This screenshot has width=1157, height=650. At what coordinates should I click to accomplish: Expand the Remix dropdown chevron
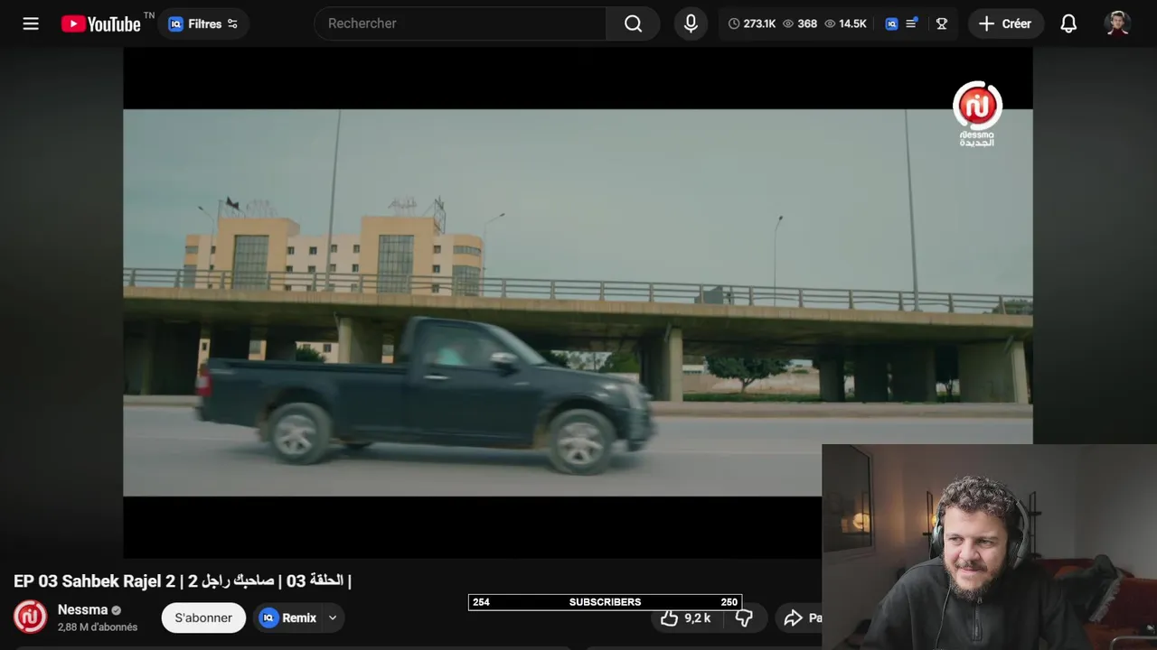point(333,617)
